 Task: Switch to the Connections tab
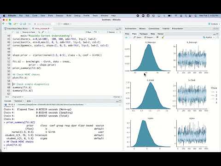154,29
